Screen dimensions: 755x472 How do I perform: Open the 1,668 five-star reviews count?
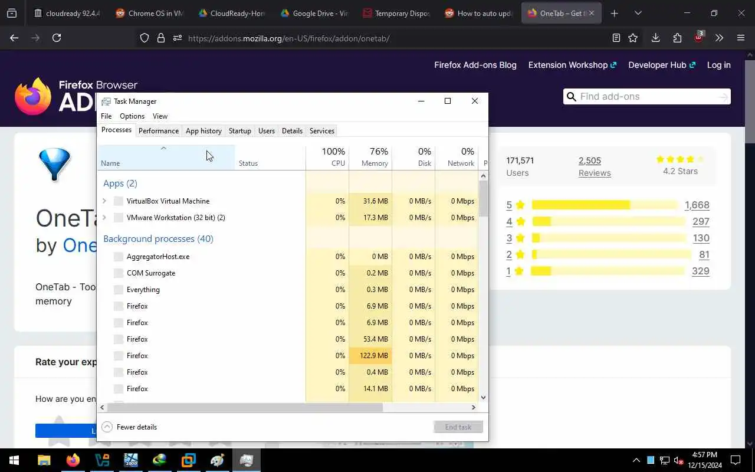697,205
